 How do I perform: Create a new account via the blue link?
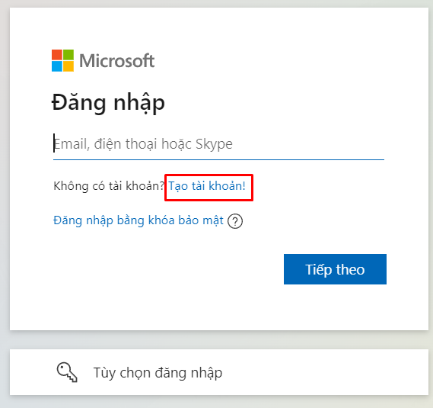click(207, 186)
